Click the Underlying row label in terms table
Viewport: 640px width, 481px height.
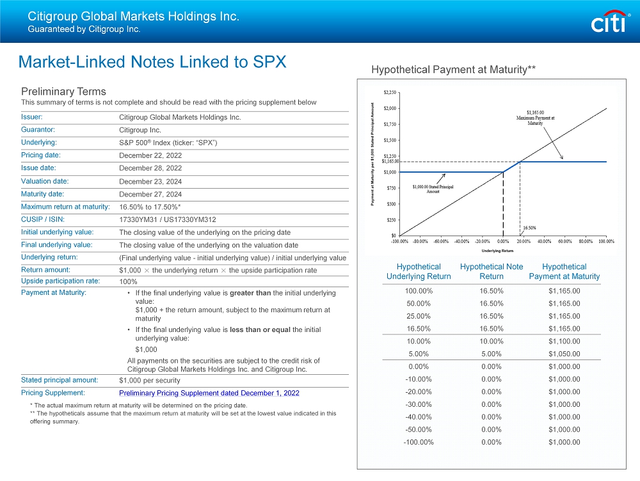[38, 143]
